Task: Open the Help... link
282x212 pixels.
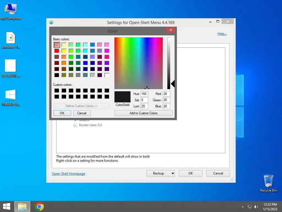Action: [x=222, y=33]
